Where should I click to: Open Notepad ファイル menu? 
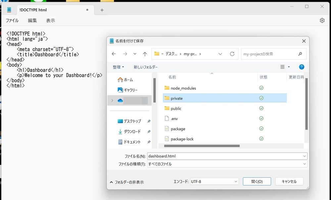coord(12,21)
